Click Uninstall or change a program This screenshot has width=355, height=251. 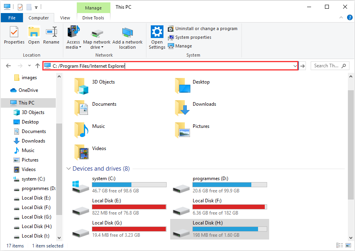(203, 29)
